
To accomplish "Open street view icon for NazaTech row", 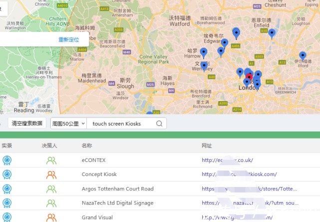I will click(x=7, y=203).
